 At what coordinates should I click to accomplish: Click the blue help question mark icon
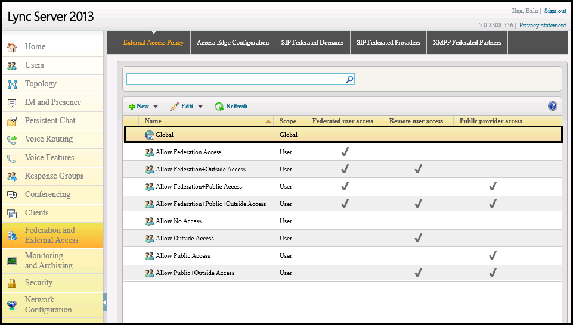(x=553, y=106)
